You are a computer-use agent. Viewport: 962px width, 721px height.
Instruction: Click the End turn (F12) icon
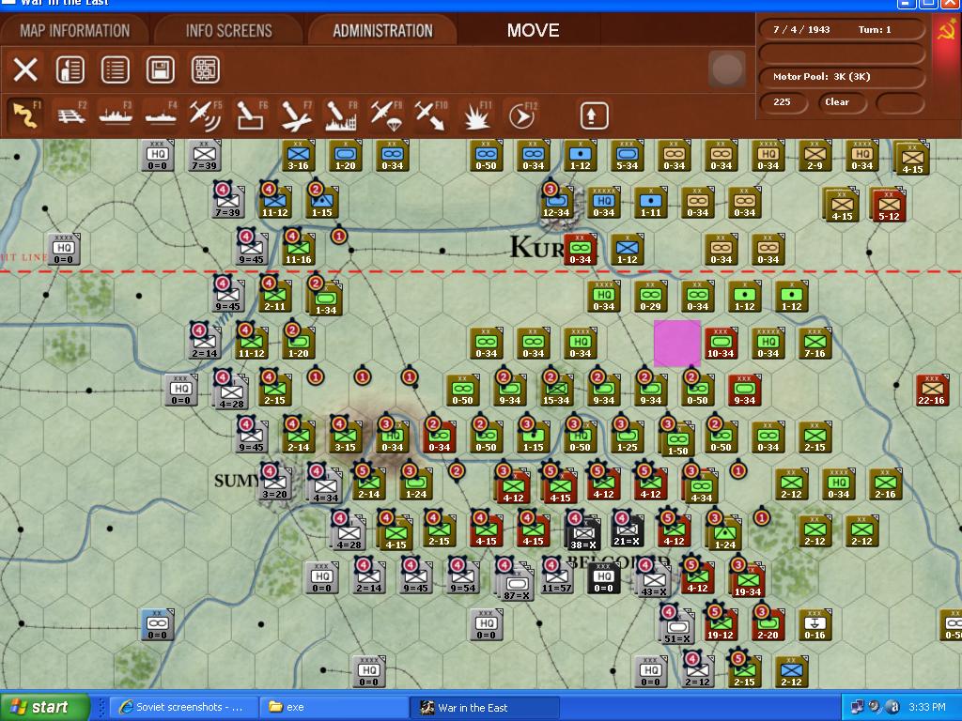[522, 115]
